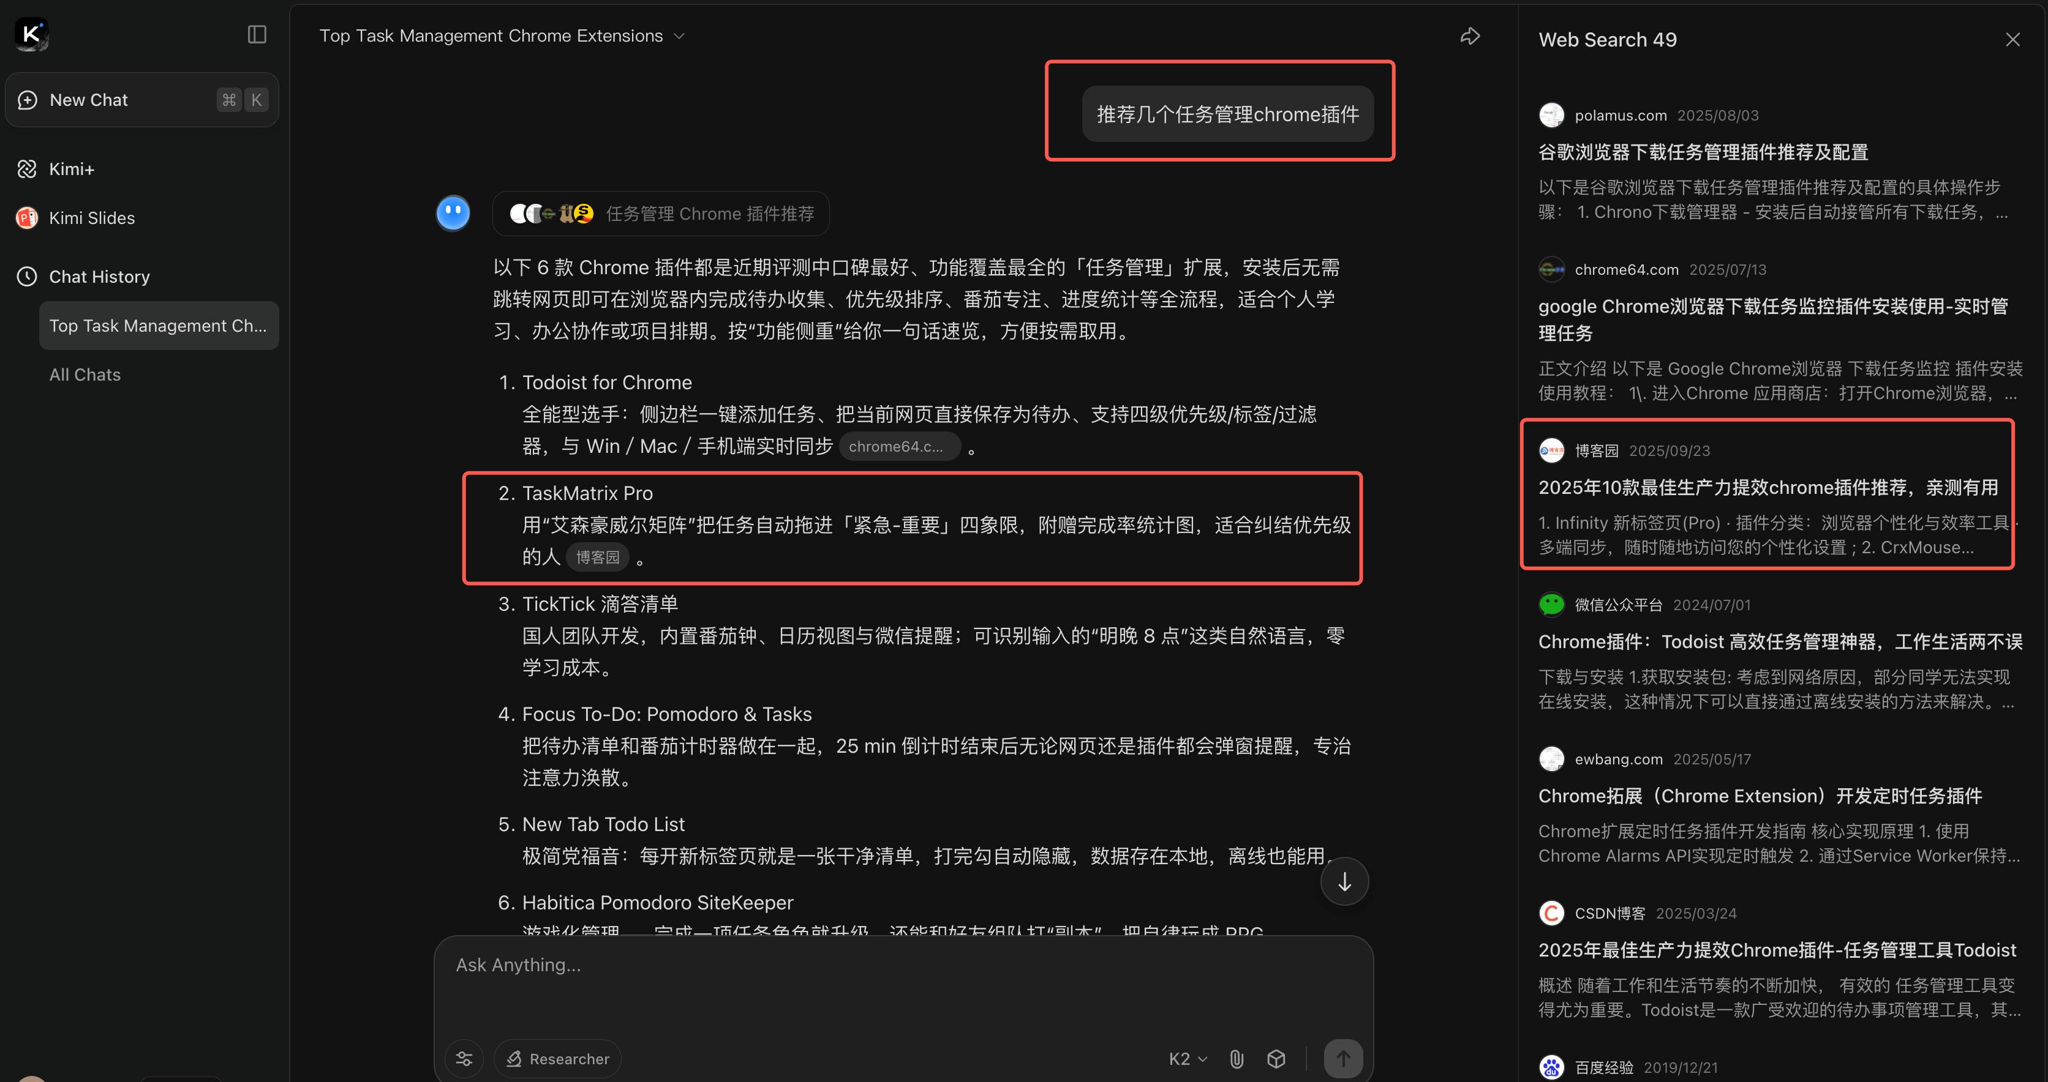Click the 博客园 citation chip
This screenshot has height=1082, width=2048.
point(597,557)
